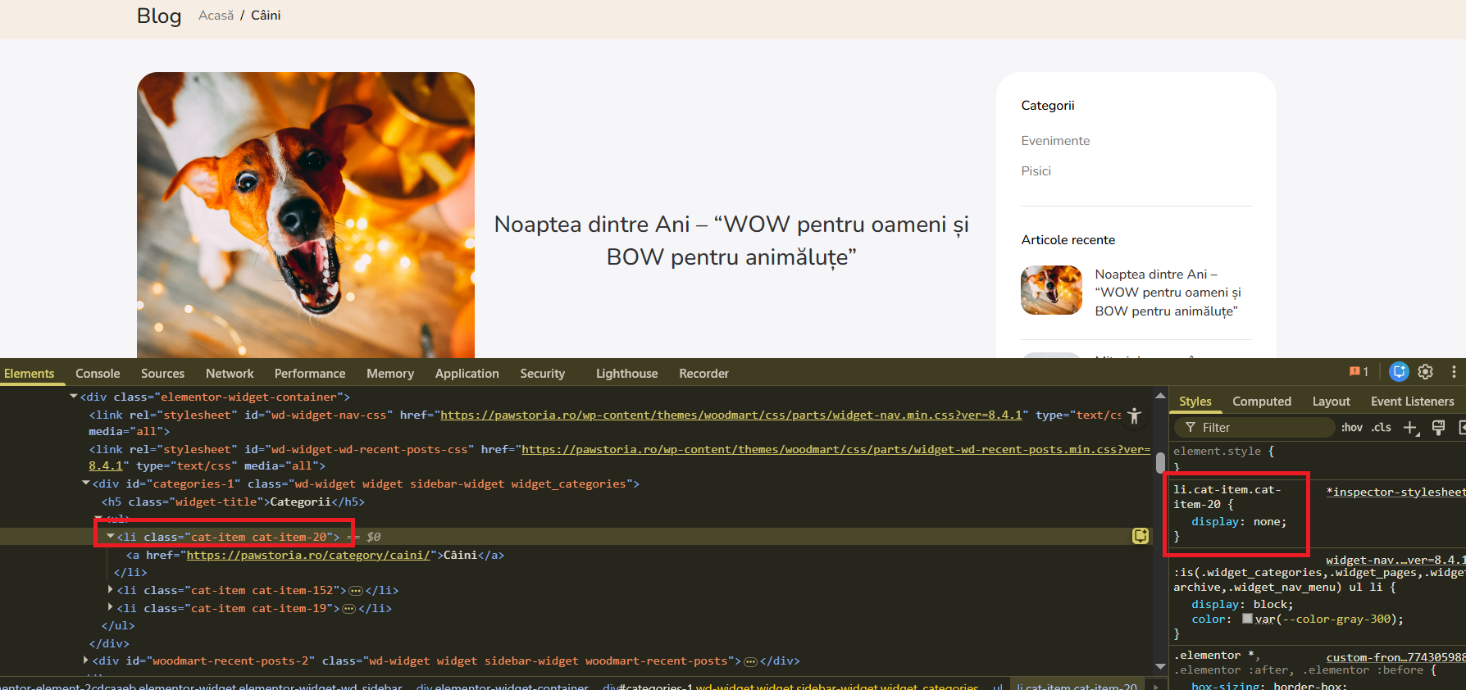Screen dimensions: 1466x690
Task: Follow the category/caini href link
Action: pos(308,556)
